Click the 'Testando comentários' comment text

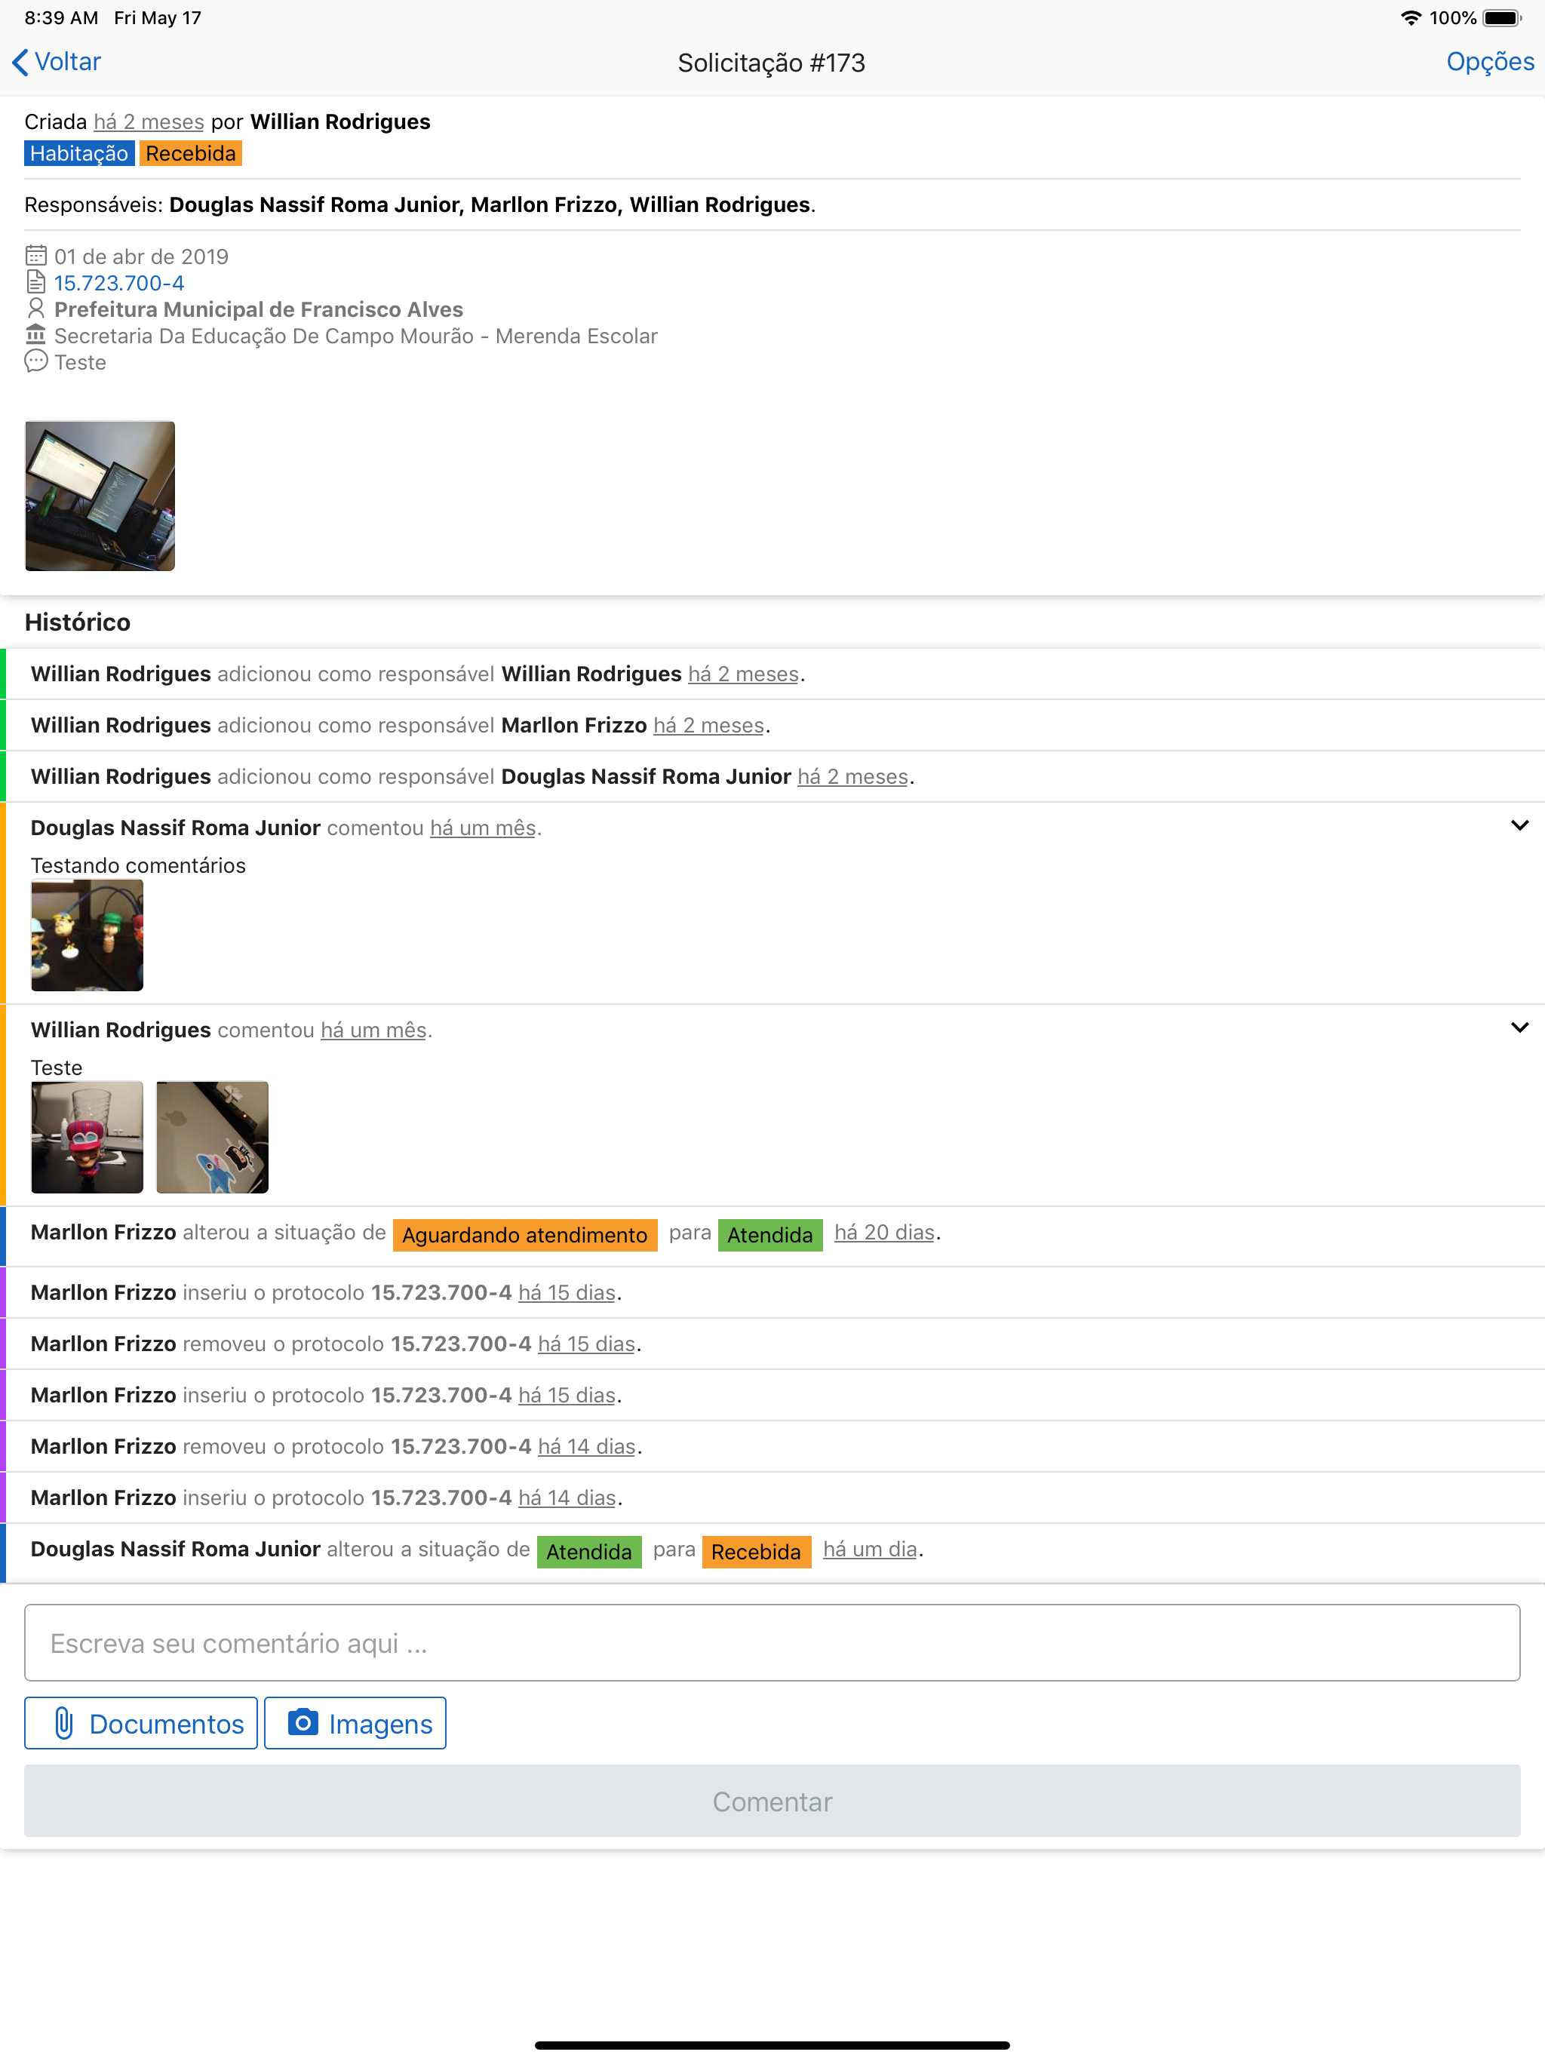tap(138, 865)
